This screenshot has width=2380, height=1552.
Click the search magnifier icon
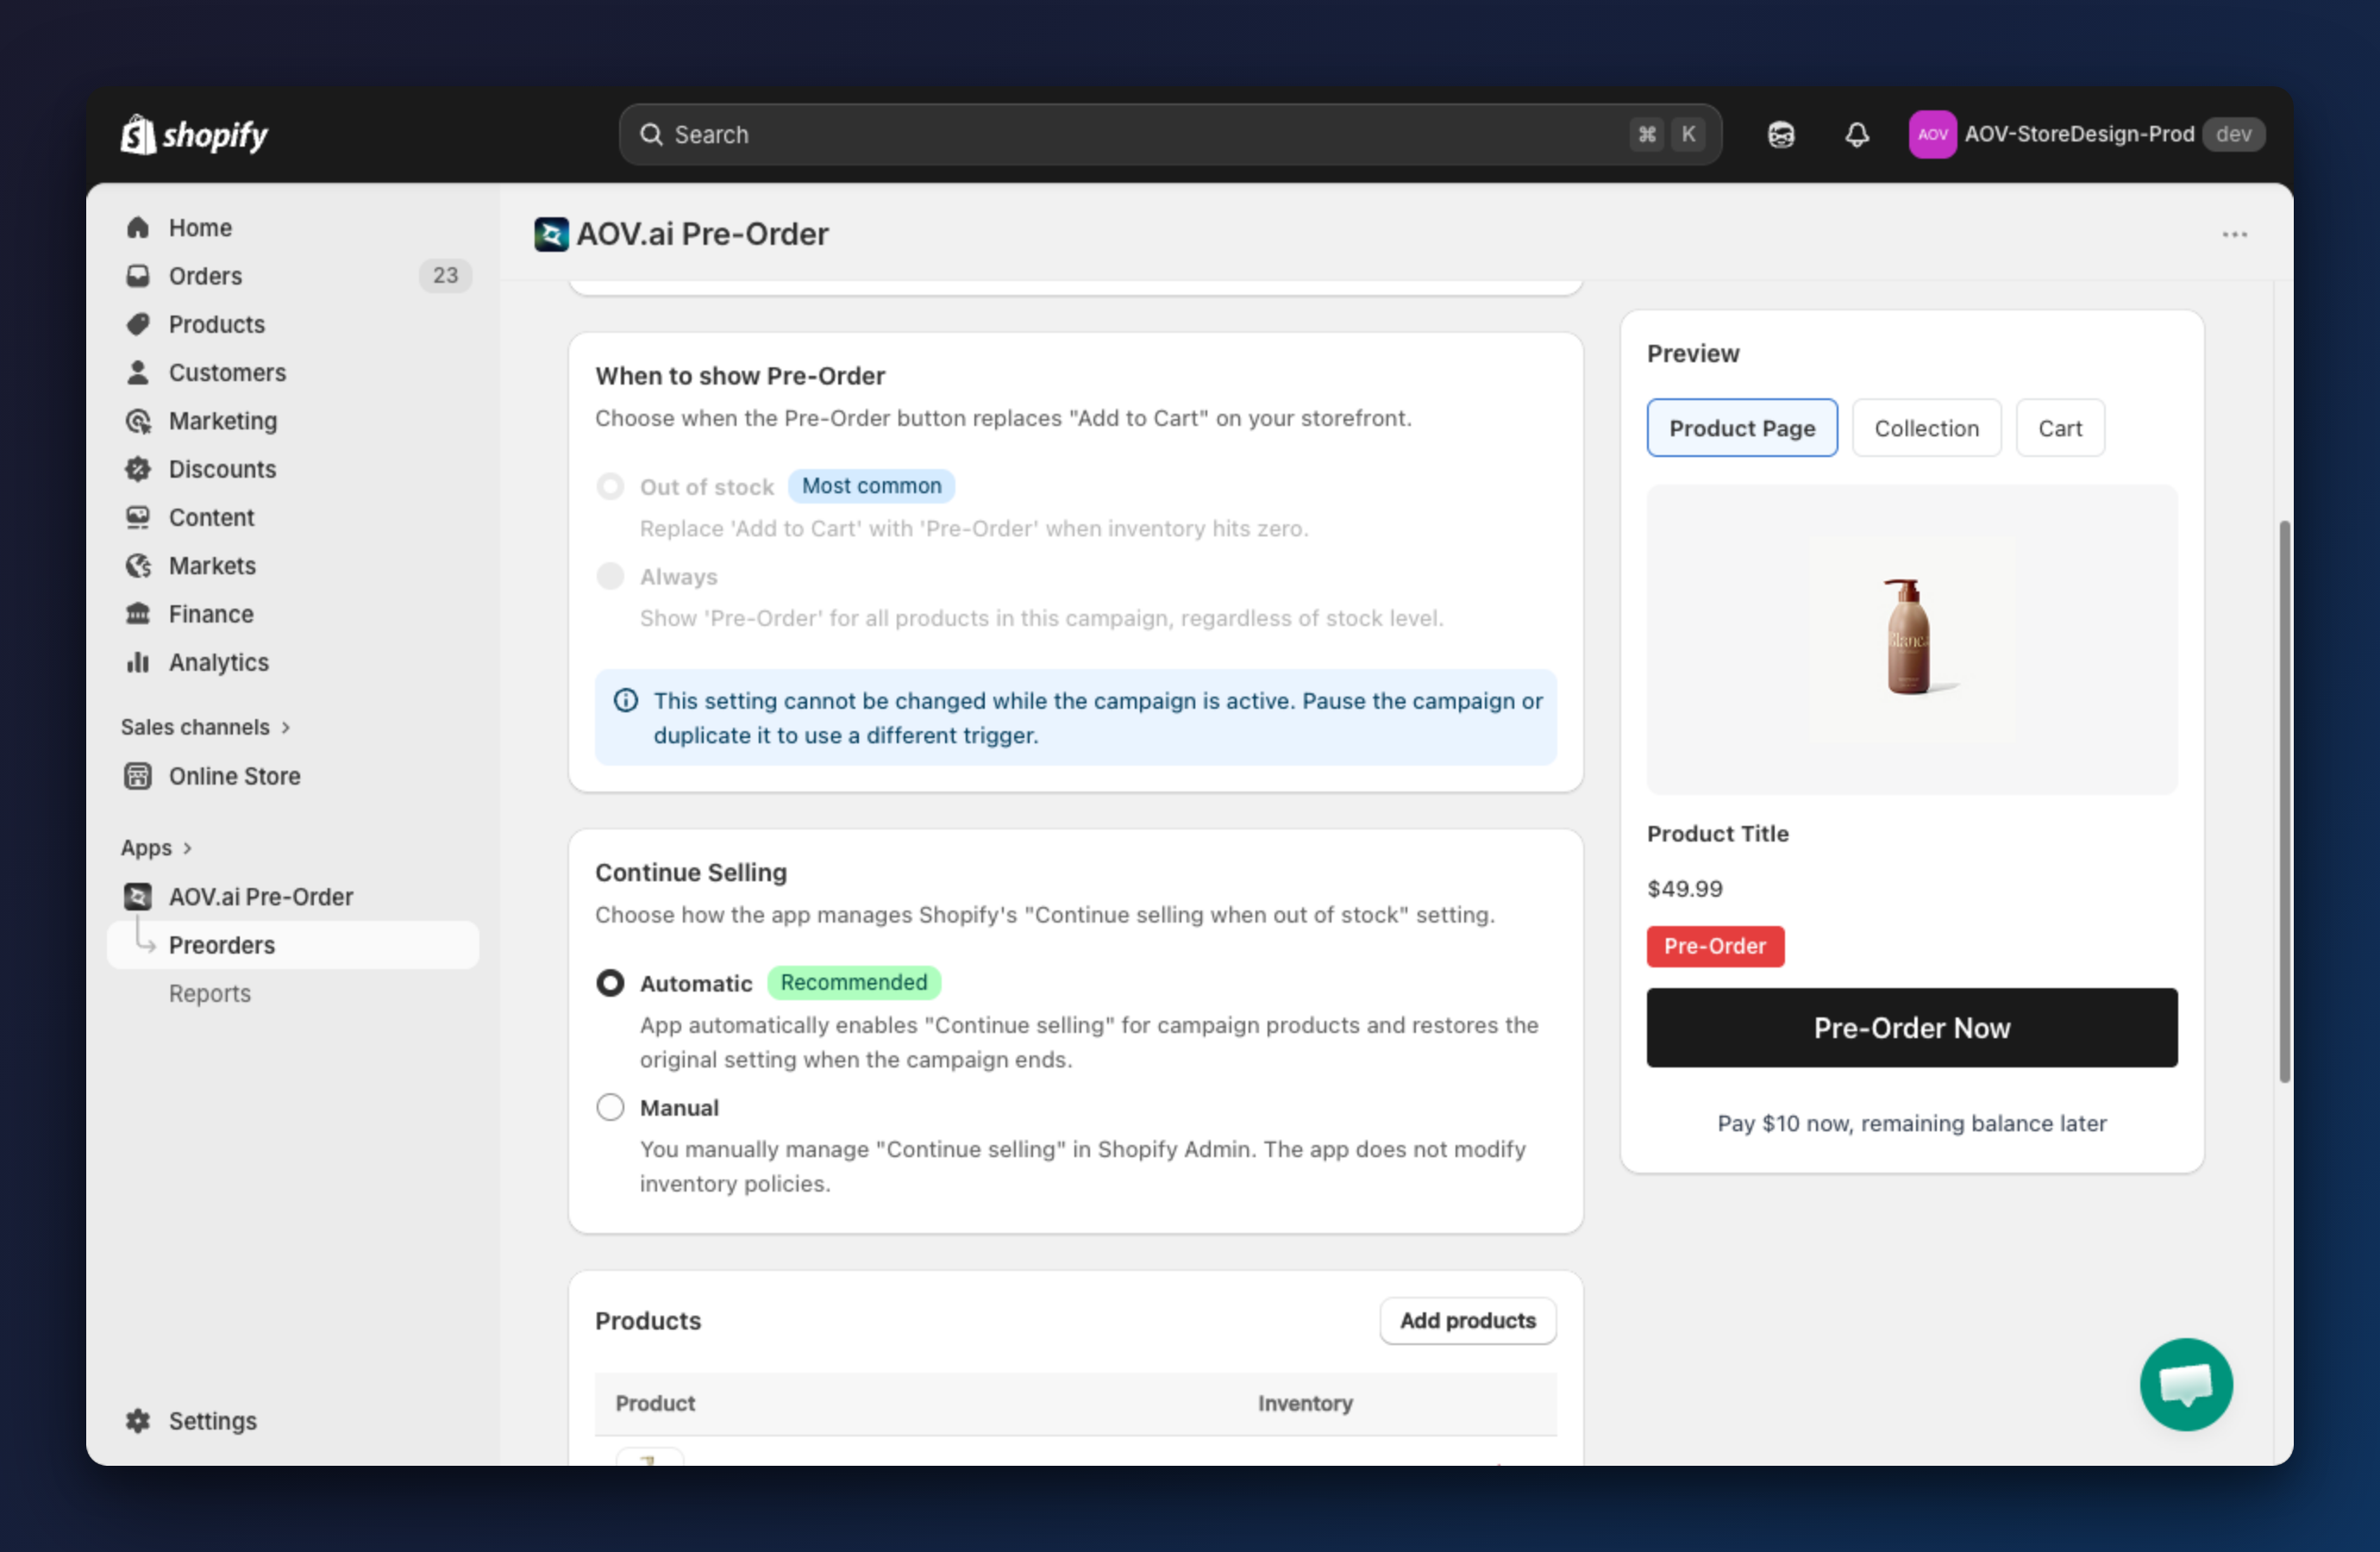pos(651,134)
